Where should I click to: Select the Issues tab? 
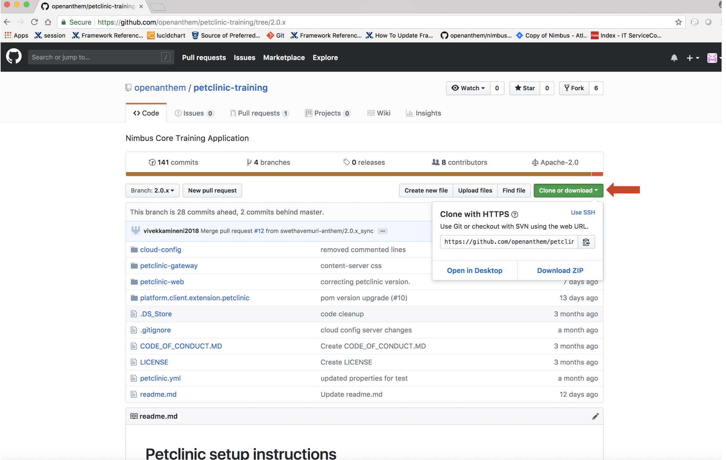pos(194,113)
